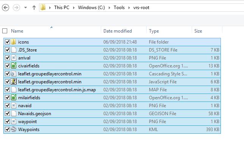
Task: Uncheck the Waypoints KML checkbox
Action: (x=7, y=129)
